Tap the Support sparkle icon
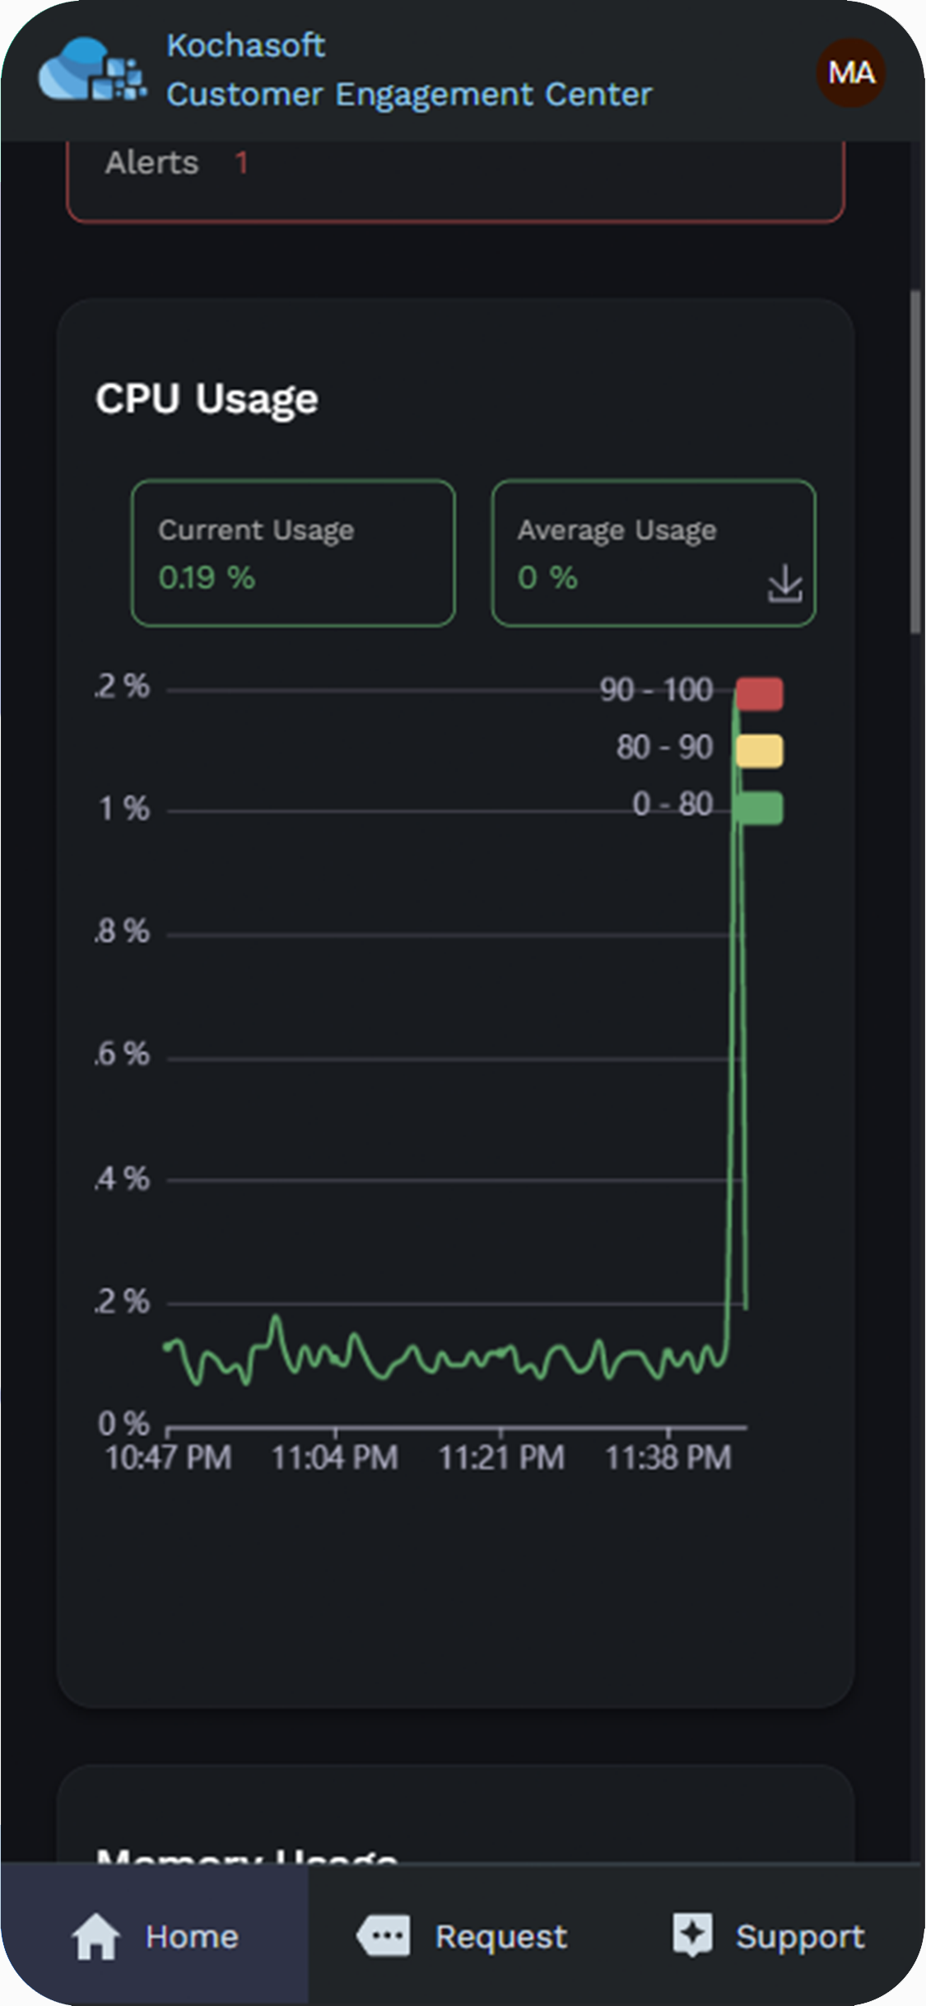This screenshot has height=2006, width=926. point(692,1934)
